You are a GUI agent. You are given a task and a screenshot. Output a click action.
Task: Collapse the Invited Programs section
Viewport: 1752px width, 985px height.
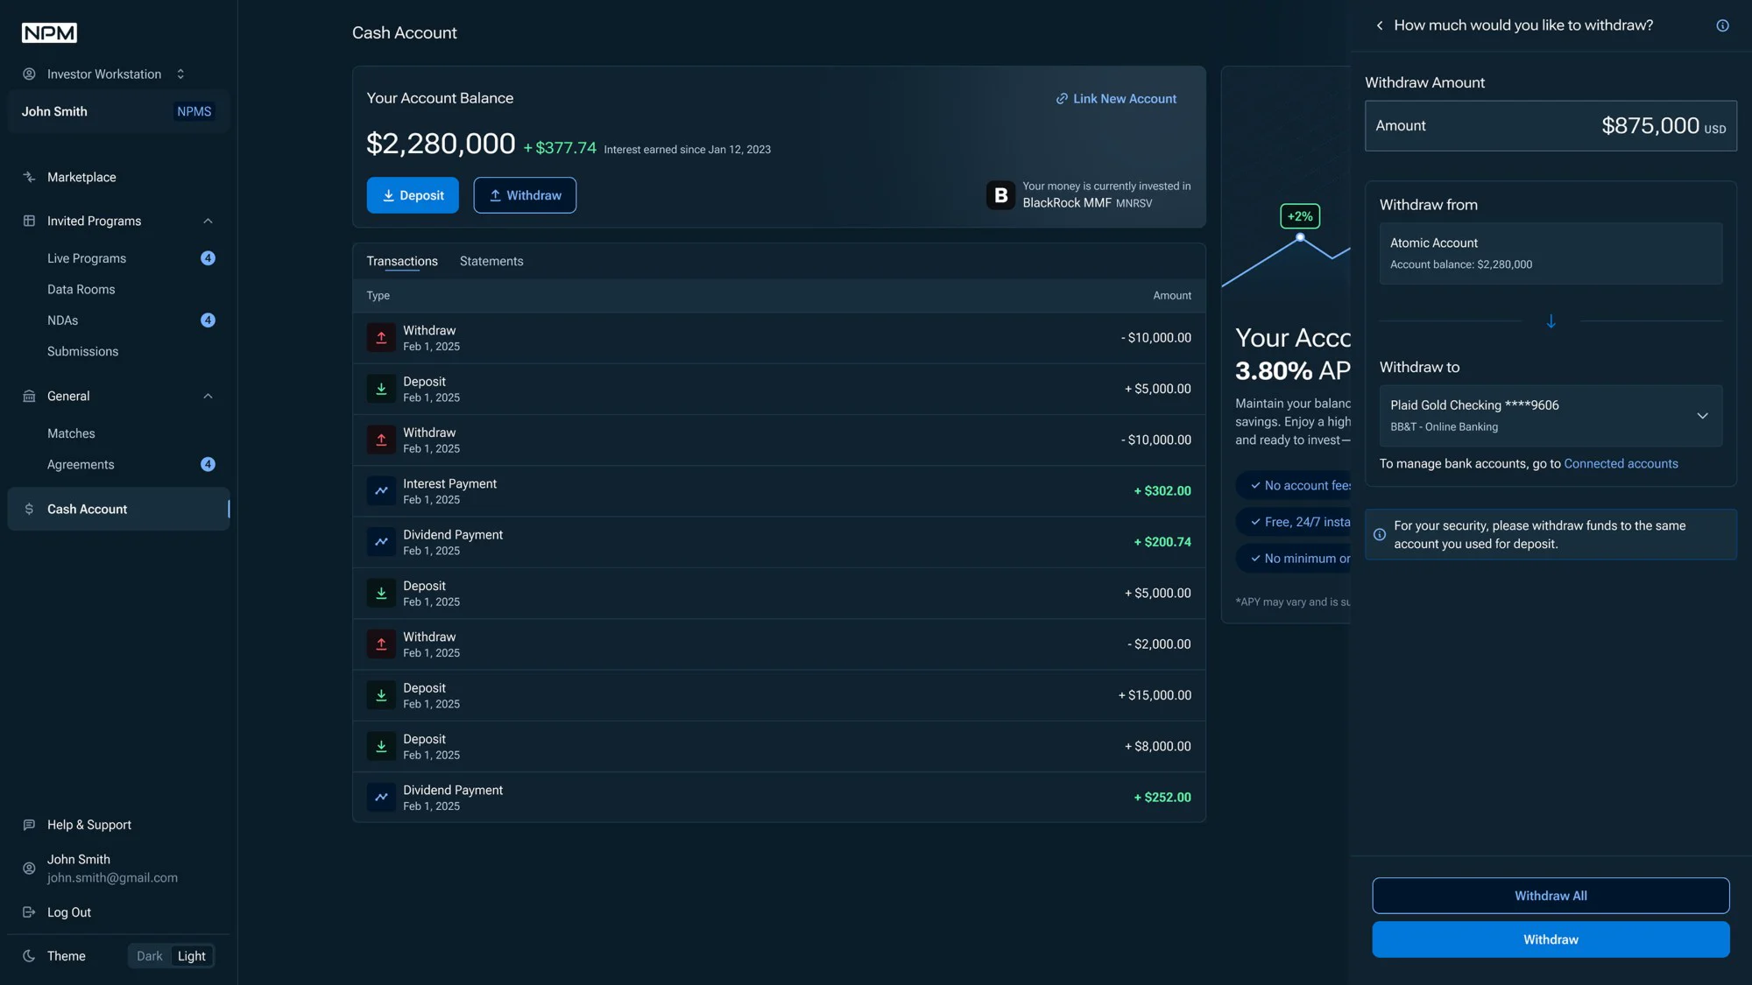pos(208,221)
